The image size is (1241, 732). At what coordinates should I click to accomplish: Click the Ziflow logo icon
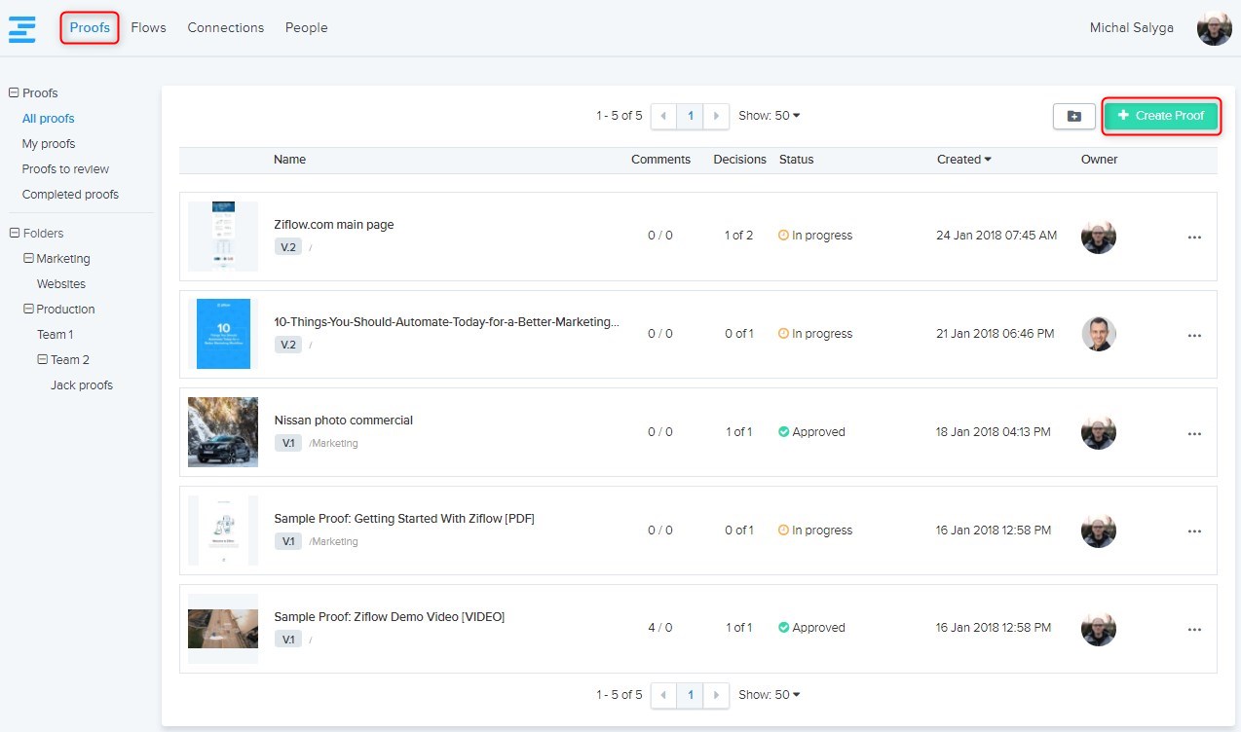coord(22,28)
